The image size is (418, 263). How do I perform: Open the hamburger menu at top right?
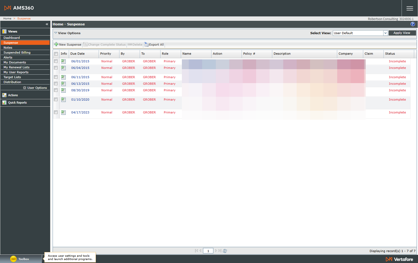click(410, 8)
